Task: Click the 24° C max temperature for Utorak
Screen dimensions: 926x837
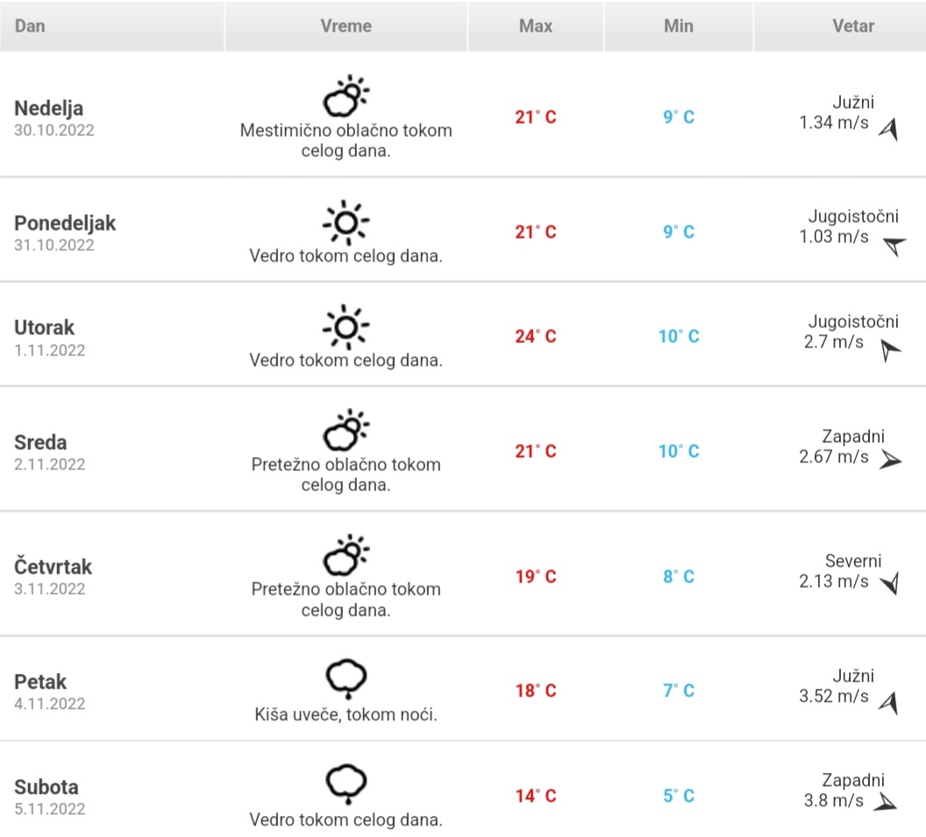Action: click(536, 336)
